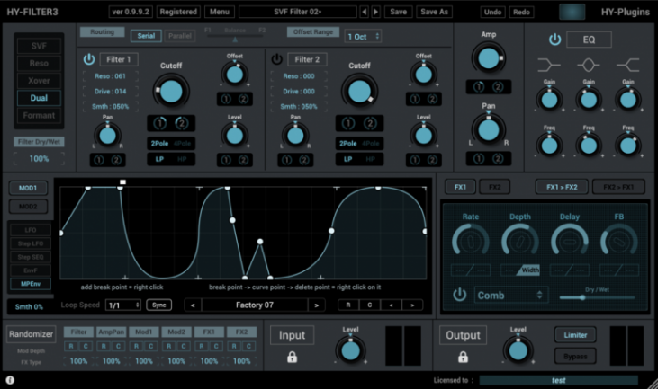Click Filter 2 Cutoff mod slot 1

[348, 123]
